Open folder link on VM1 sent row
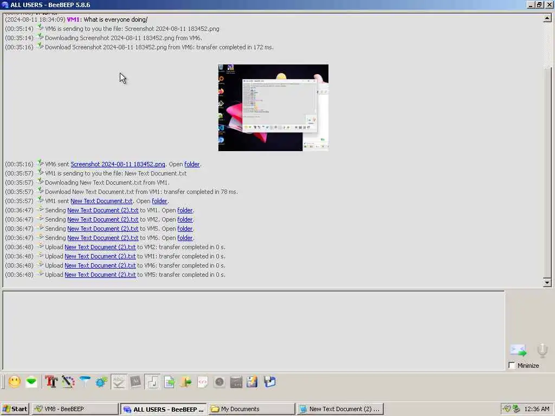 point(159,201)
